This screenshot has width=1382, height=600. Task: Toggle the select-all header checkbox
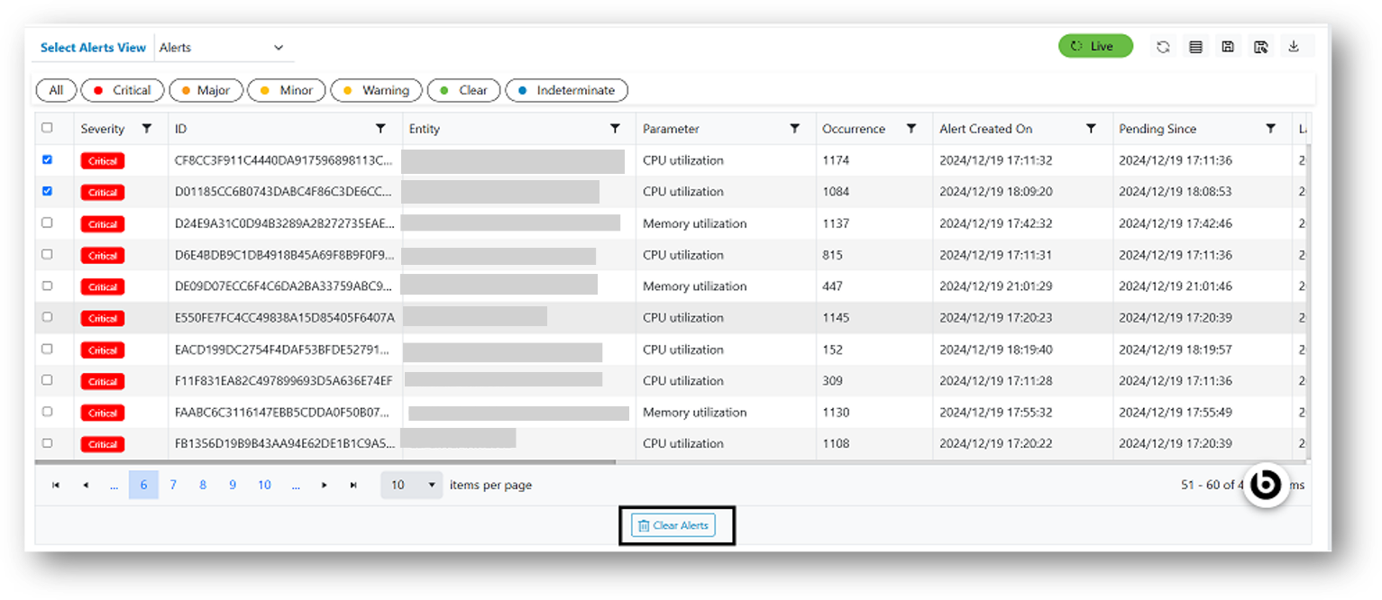[x=48, y=128]
